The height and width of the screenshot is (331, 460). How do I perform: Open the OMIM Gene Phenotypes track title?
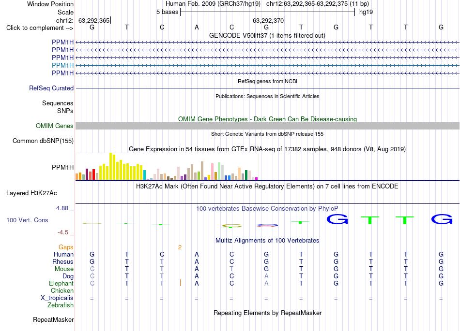(267, 119)
